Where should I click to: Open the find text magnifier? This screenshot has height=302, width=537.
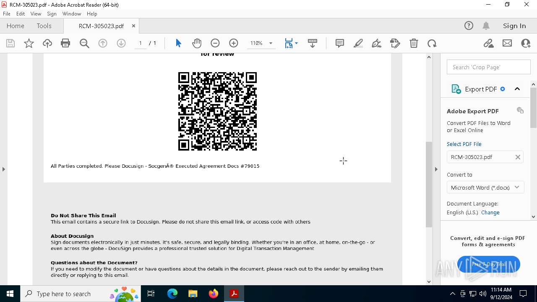click(x=84, y=43)
